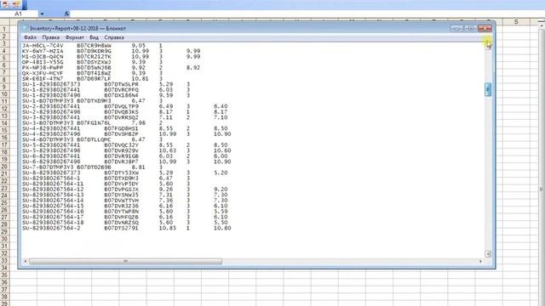Click the text JA-M6CL-7C4V
The width and height of the screenshot is (545, 306).
[43, 45]
